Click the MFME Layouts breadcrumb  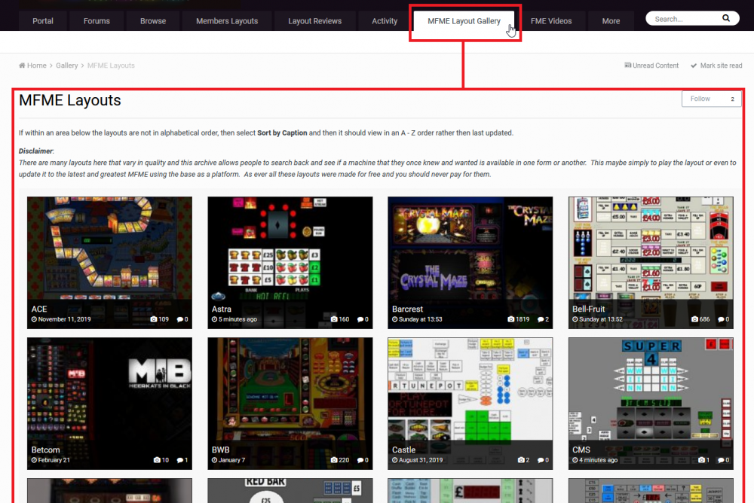[111, 66]
